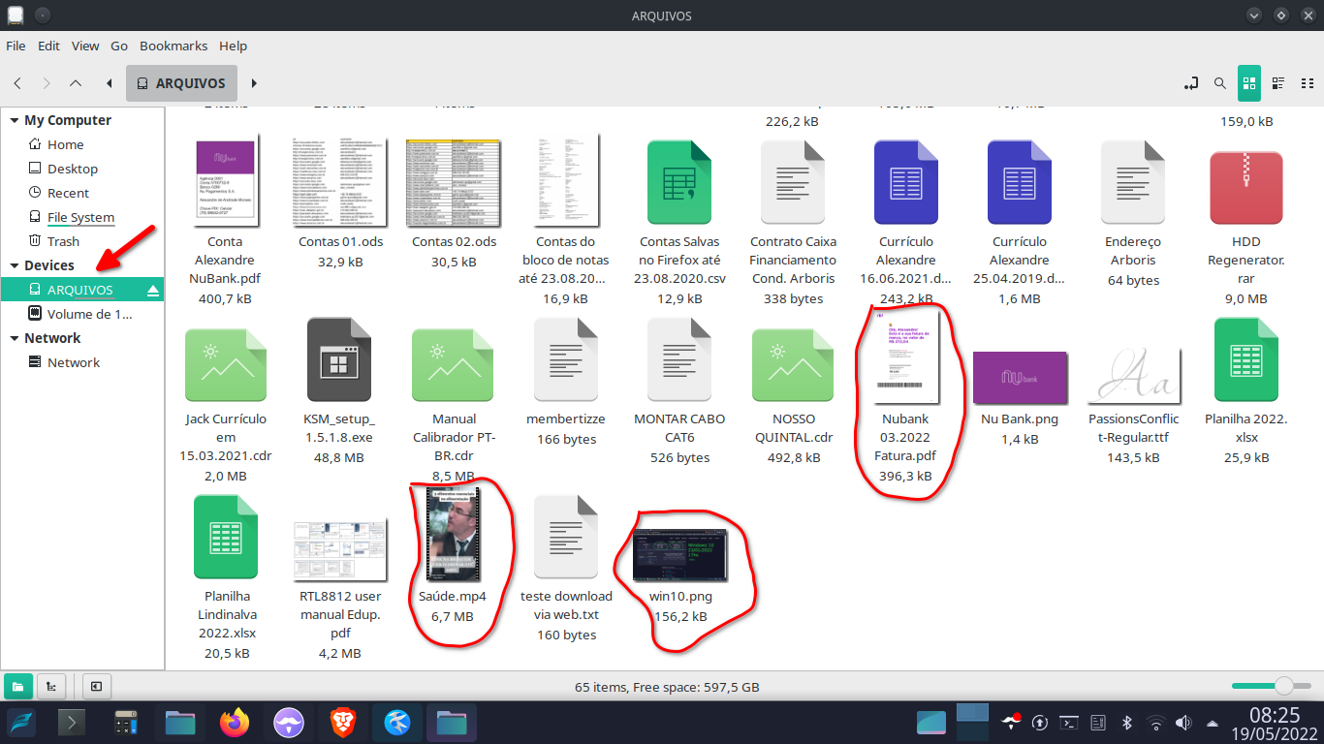Switch to icon view mode
Viewport: 1324px width, 744px height.
click(x=1249, y=83)
